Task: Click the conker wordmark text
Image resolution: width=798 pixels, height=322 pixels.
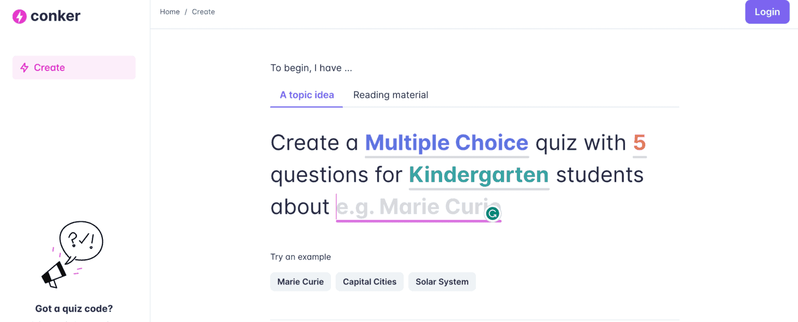Action: pyautogui.click(x=56, y=16)
